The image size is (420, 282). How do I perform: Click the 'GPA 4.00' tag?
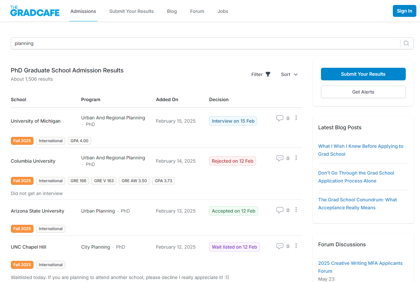click(x=79, y=141)
